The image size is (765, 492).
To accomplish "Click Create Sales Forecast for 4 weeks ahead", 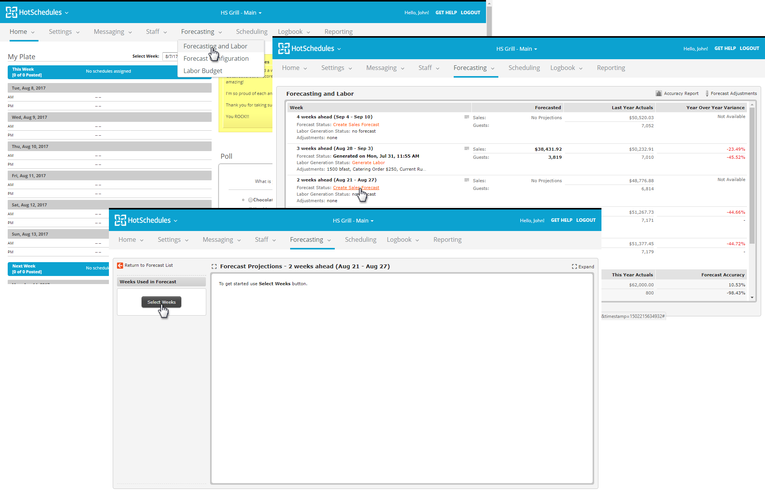I will coord(356,125).
